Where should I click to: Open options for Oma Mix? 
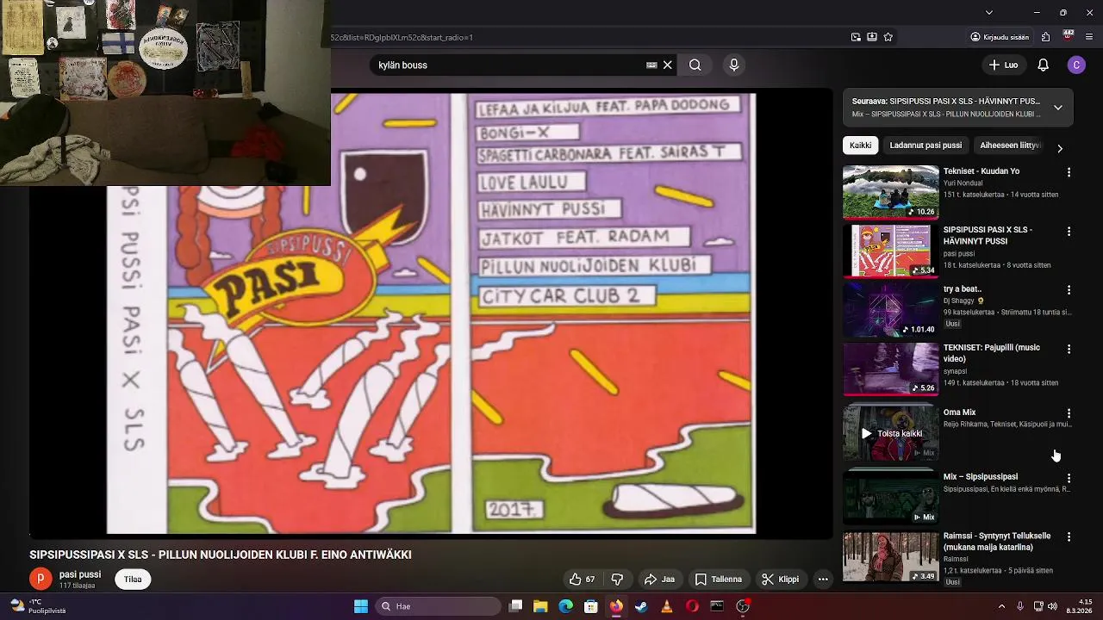1069,413
